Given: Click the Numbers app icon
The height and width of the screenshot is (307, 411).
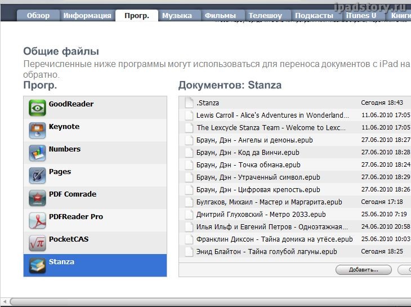Looking at the screenshot, I should 37,153.
